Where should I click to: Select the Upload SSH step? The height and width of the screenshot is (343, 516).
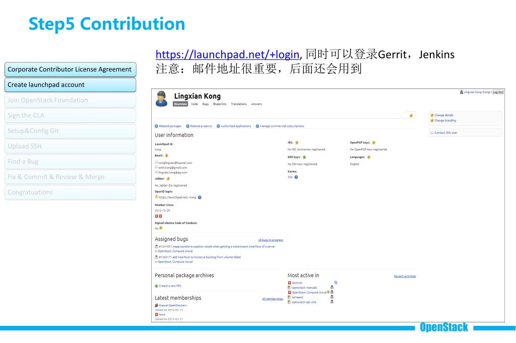[x=70, y=146]
